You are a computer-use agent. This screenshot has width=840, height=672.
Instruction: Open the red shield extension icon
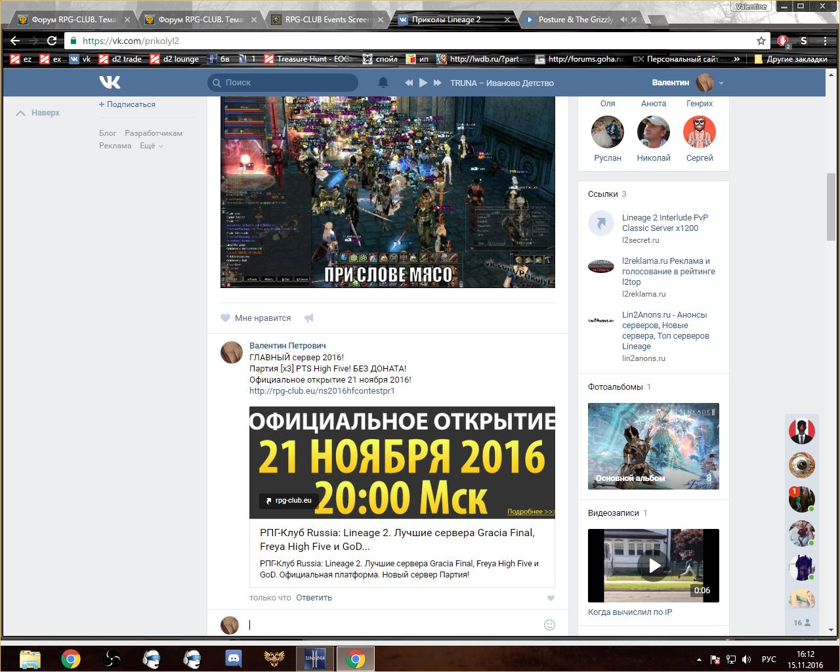[x=784, y=41]
